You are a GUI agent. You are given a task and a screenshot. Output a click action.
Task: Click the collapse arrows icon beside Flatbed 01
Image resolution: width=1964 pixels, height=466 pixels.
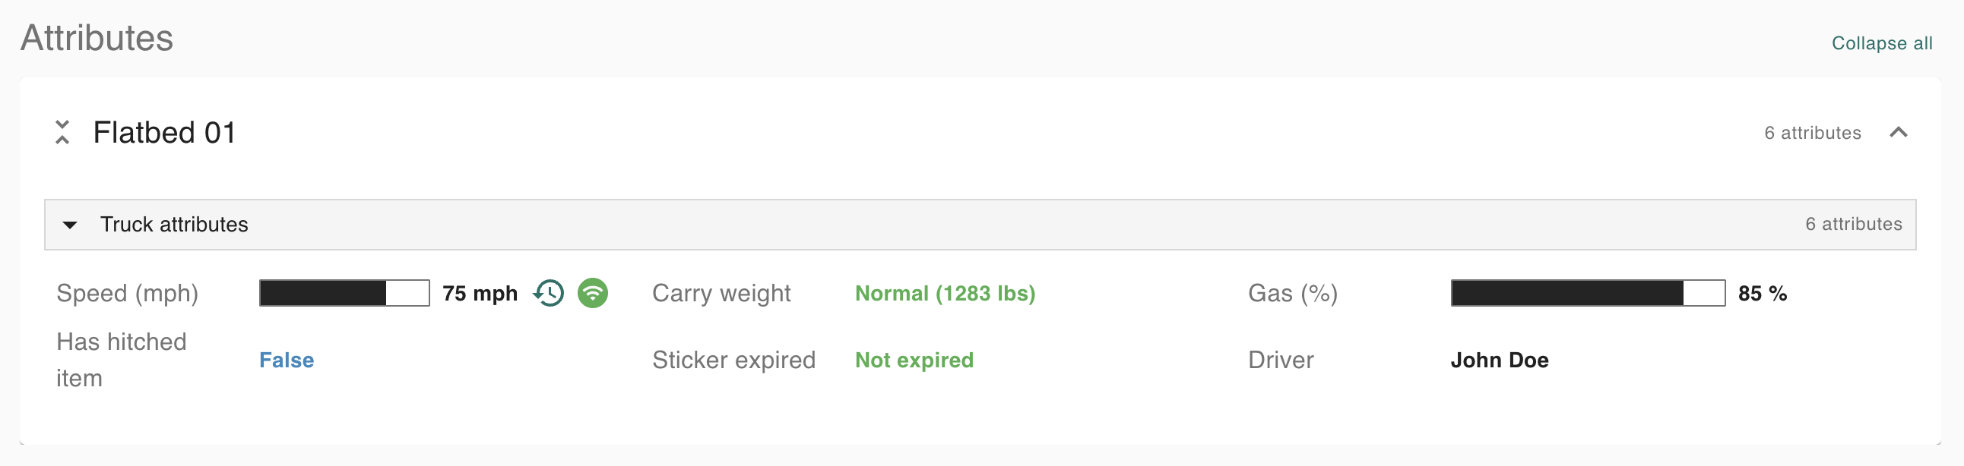[x=62, y=132]
